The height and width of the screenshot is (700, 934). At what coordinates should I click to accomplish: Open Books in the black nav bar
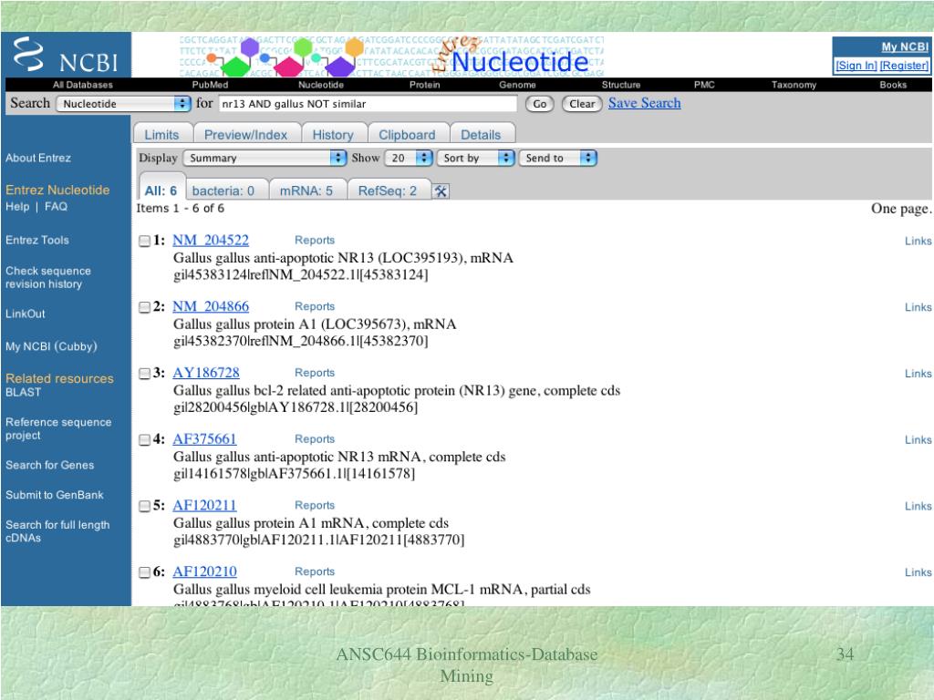tap(894, 85)
